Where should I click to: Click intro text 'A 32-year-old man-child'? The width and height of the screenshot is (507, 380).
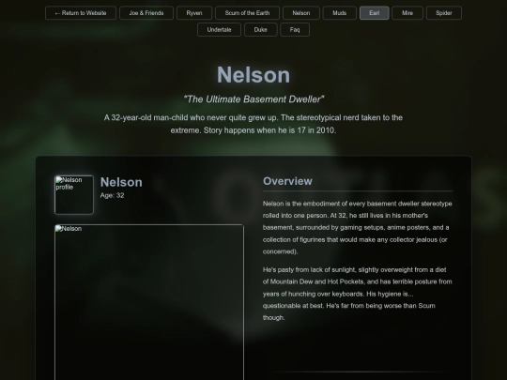pos(253,124)
